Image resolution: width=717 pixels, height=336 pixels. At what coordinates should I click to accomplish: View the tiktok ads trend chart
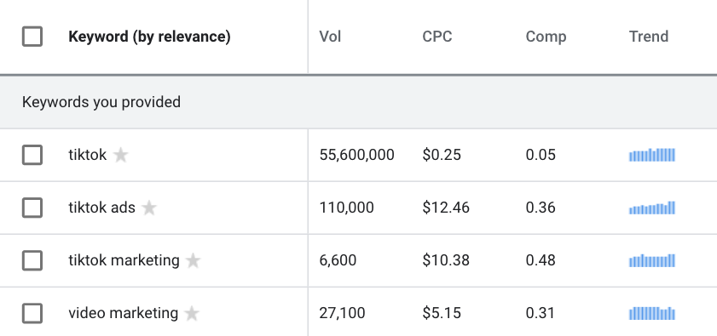pyautogui.click(x=652, y=208)
